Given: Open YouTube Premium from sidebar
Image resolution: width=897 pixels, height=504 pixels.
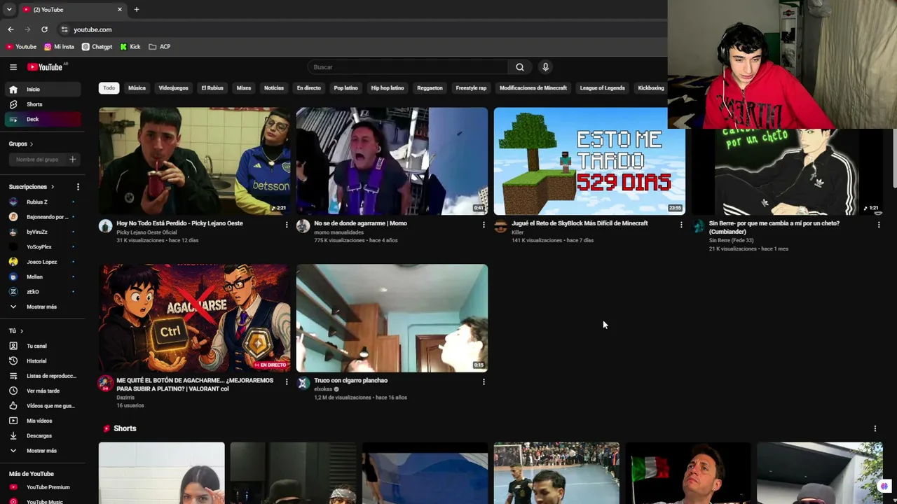Looking at the screenshot, I should tap(42, 487).
